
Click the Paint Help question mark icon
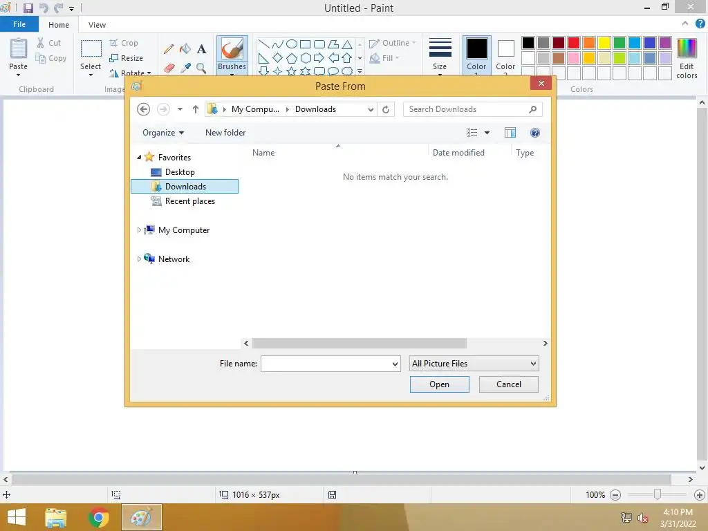click(700, 24)
